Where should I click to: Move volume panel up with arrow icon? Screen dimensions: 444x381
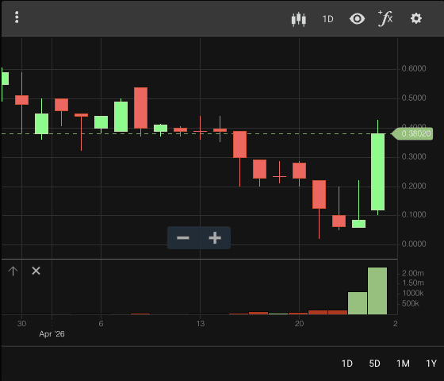point(13,271)
